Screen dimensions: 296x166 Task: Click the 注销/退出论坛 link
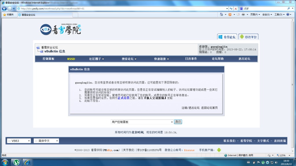[190, 108]
